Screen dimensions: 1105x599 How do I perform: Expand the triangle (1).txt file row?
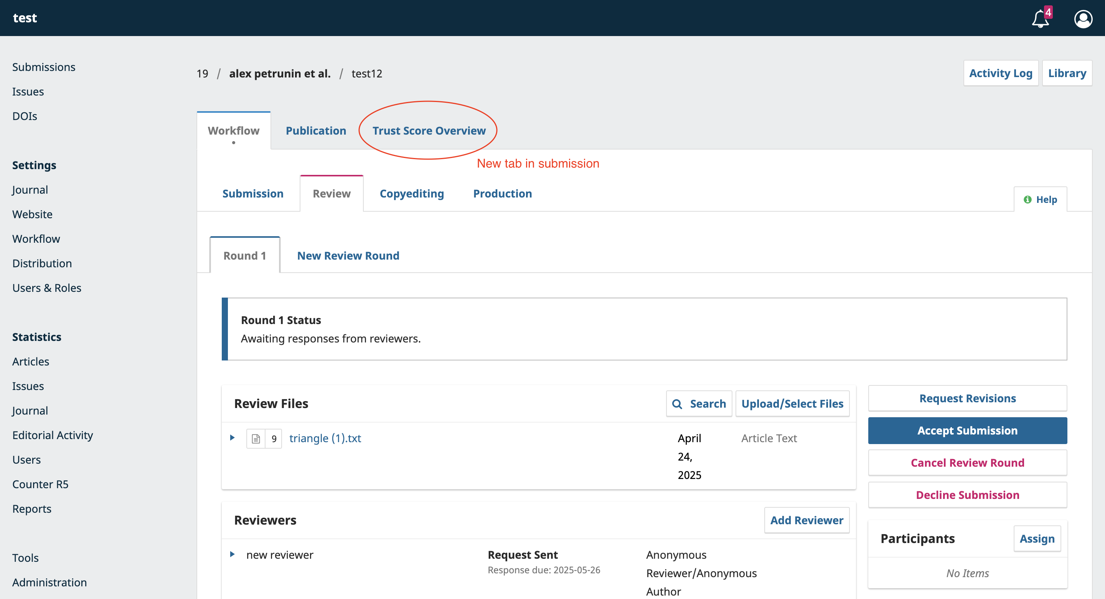(232, 438)
